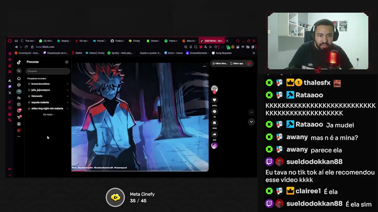378x212 pixels.
Task: Switch to the 'Miss Kob' tab
Action: [x=189, y=41]
